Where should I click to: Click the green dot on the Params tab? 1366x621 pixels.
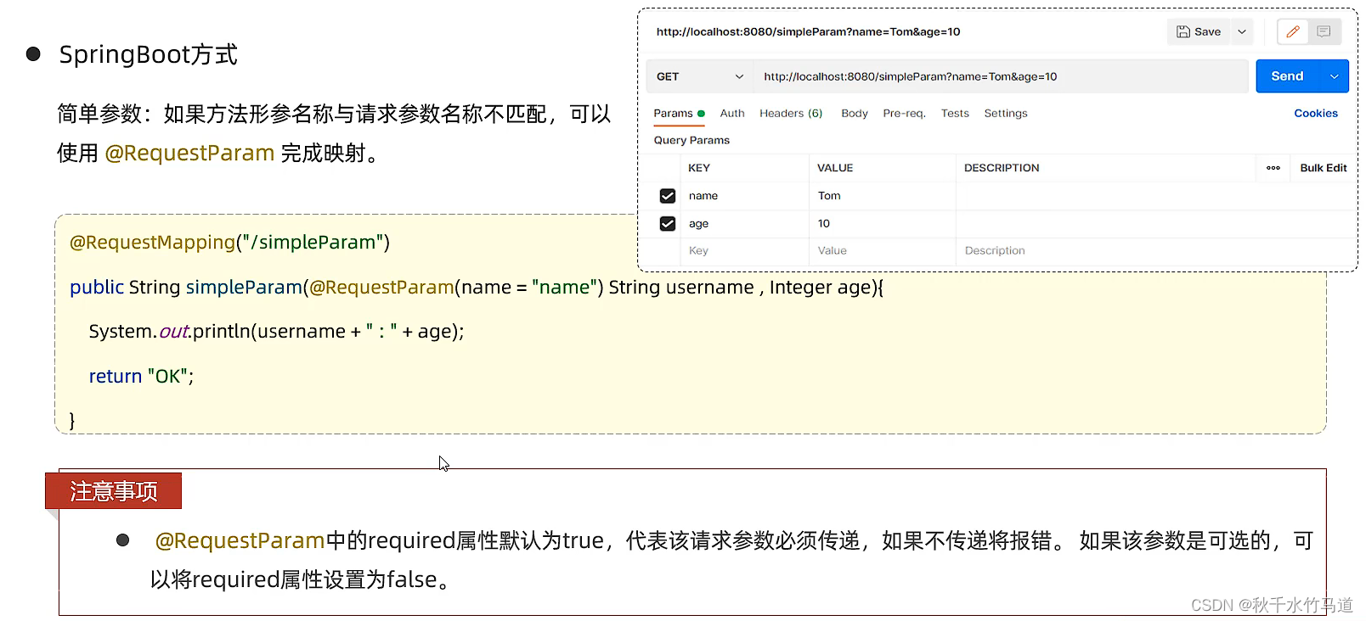tap(701, 113)
